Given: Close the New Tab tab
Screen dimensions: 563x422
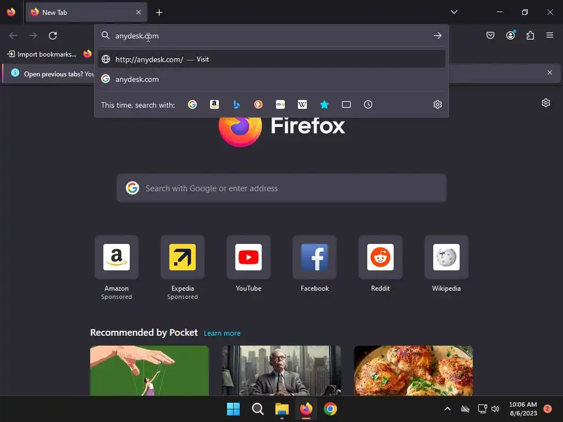Looking at the screenshot, I should click(139, 12).
